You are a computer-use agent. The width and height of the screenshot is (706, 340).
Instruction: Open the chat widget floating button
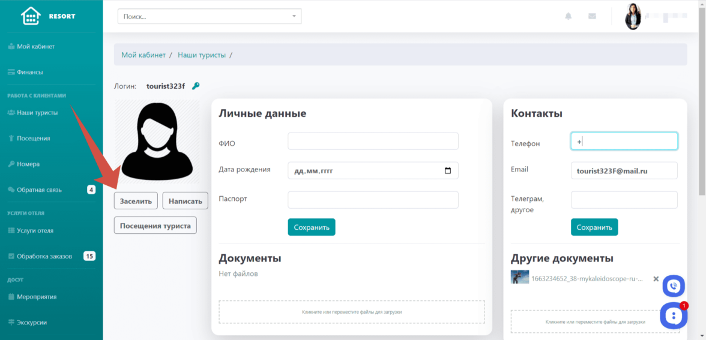click(x=674, y=316)
